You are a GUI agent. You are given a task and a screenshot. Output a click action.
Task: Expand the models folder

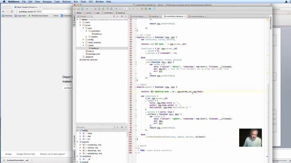click(x=86, y=37)
